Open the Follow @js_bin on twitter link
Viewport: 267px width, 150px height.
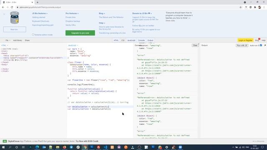tap(143, 26)
